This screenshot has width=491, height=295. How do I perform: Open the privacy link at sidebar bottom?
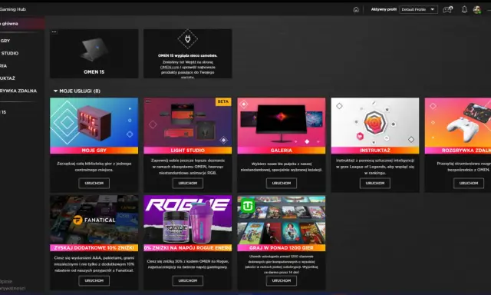[x=13, y=288]
